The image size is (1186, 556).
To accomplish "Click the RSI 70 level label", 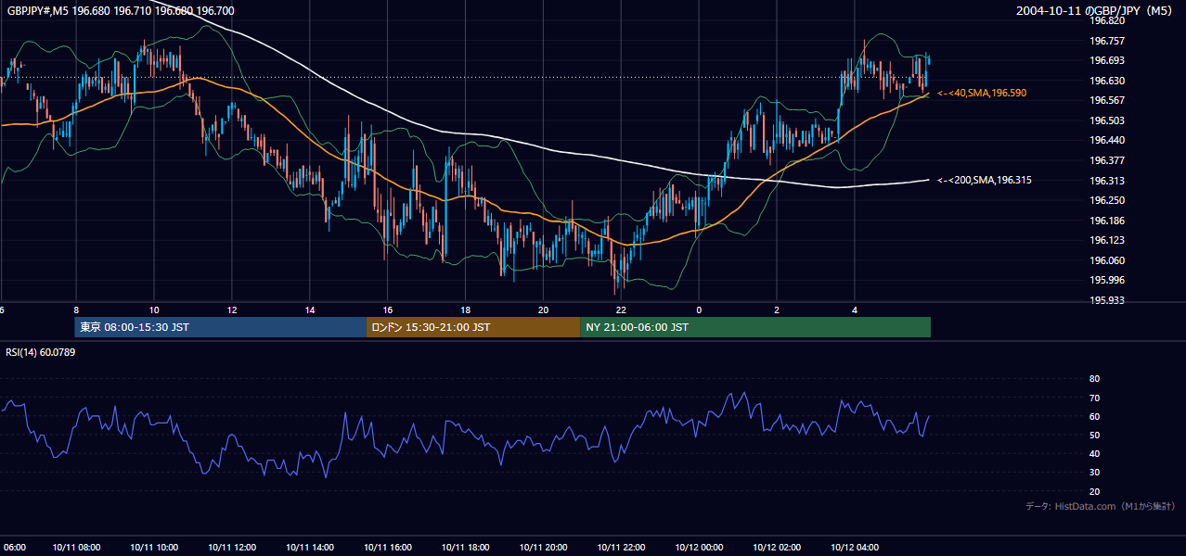I will pyautogui.click(x=1094, y=398).
